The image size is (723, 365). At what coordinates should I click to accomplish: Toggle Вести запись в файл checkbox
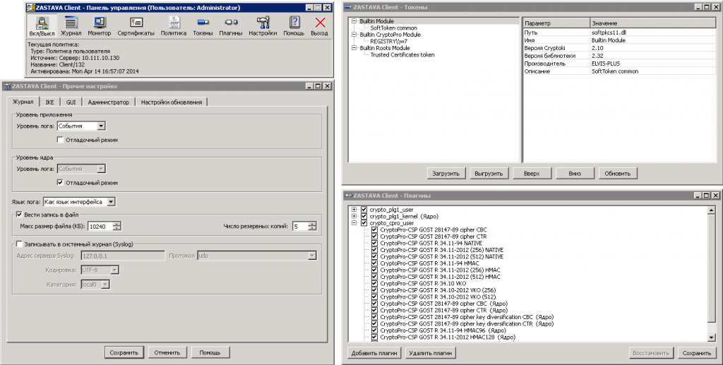tap(19, 215)
